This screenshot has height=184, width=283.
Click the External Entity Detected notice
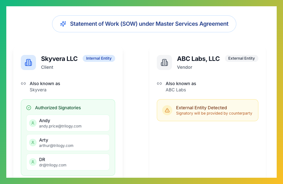207,110
